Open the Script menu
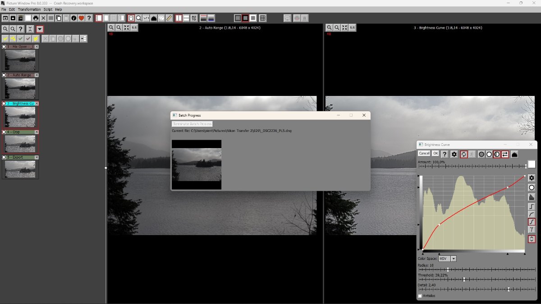541x304 pixels. (x=48, y=9)
